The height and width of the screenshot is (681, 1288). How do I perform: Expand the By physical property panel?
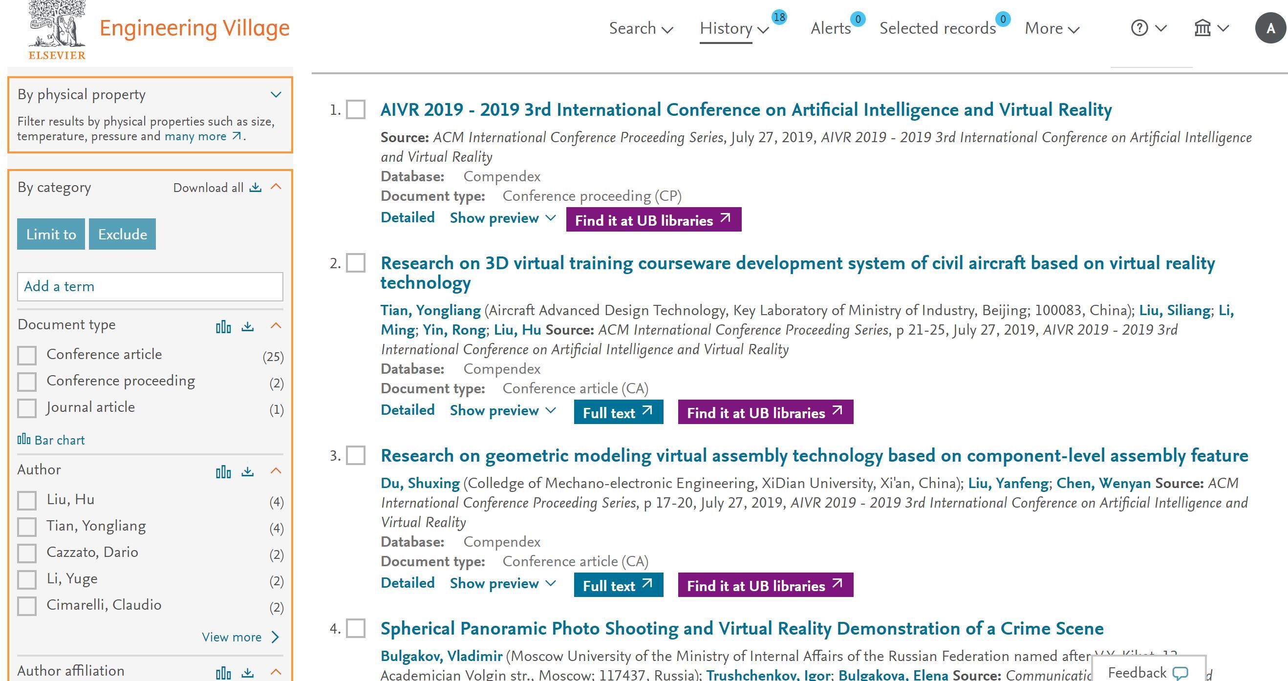pyautogui.click(x=276, y=94)
